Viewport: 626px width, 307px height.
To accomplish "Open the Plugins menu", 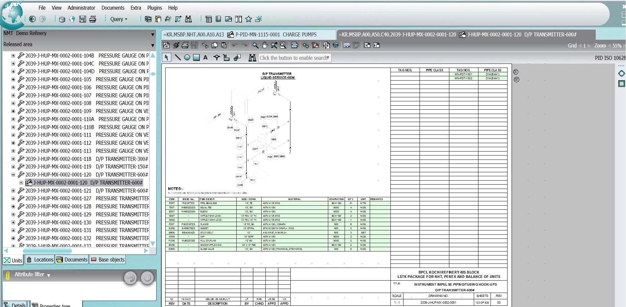I will [x=155, y=8].
